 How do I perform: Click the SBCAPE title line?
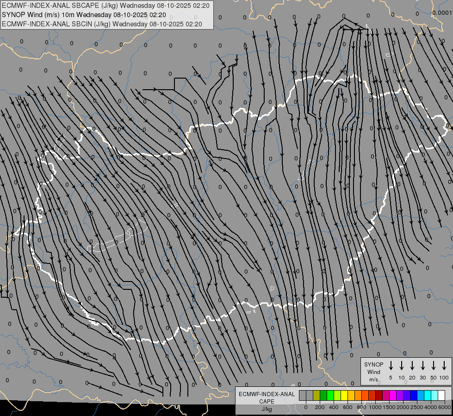click(x=105, y=6)
